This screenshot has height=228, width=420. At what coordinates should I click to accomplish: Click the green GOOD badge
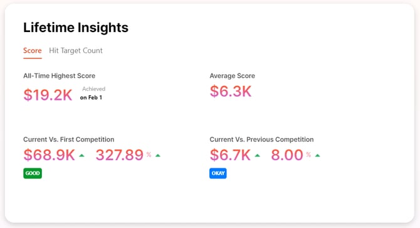click(x=33, y=173)
